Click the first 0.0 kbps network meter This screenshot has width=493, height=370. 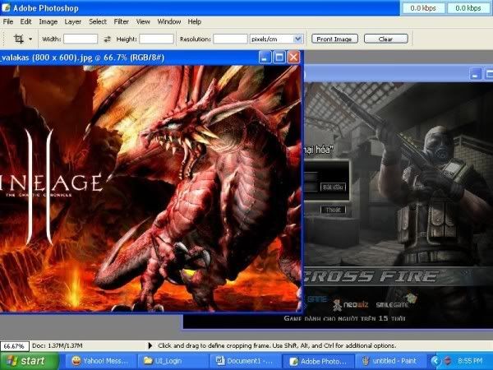coord(423,8)
